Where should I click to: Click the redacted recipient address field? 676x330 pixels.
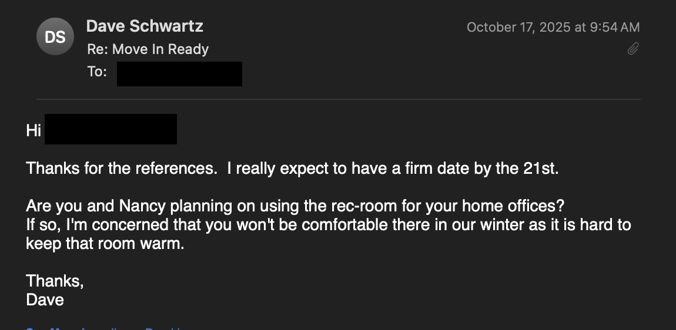(179, 74)
